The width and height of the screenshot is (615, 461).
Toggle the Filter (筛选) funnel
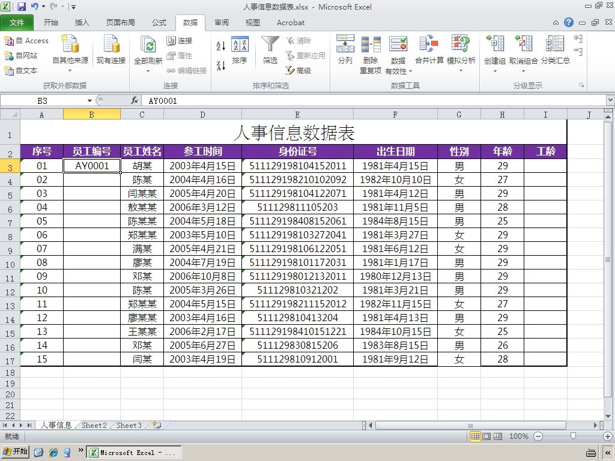click(270, 50)
